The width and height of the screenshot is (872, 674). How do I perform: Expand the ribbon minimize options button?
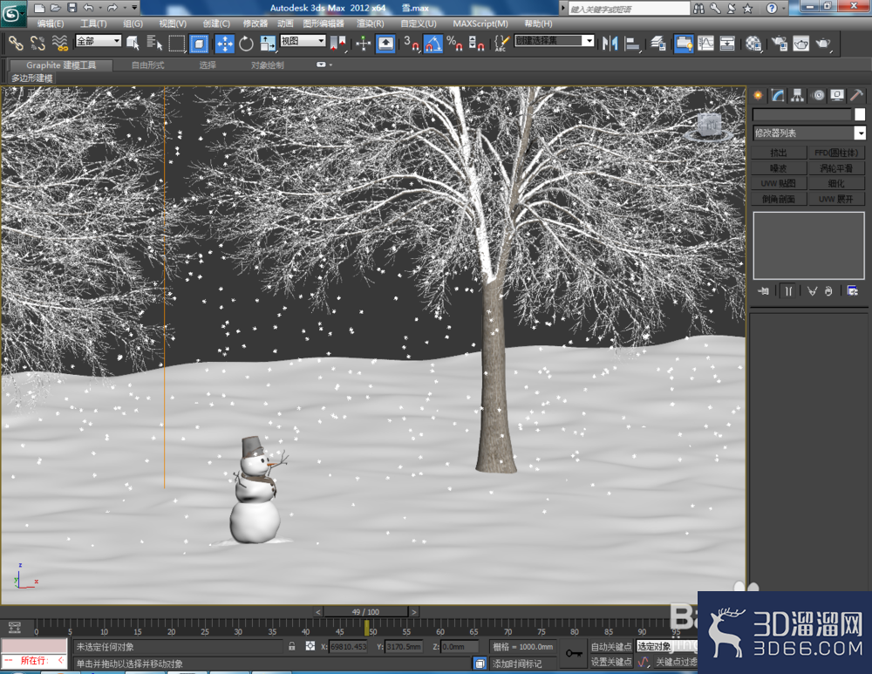click(x=324, y=65)
